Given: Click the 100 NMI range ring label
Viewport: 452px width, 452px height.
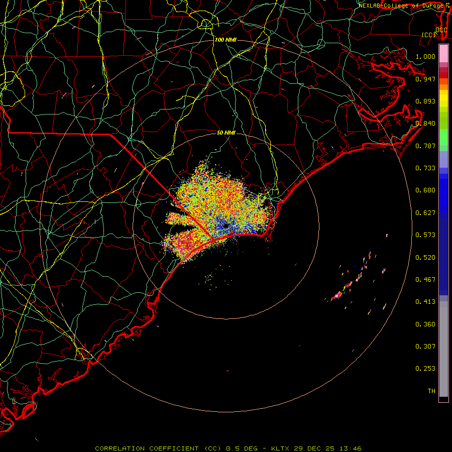Looking at the screenshot, I should click(225, 40).
